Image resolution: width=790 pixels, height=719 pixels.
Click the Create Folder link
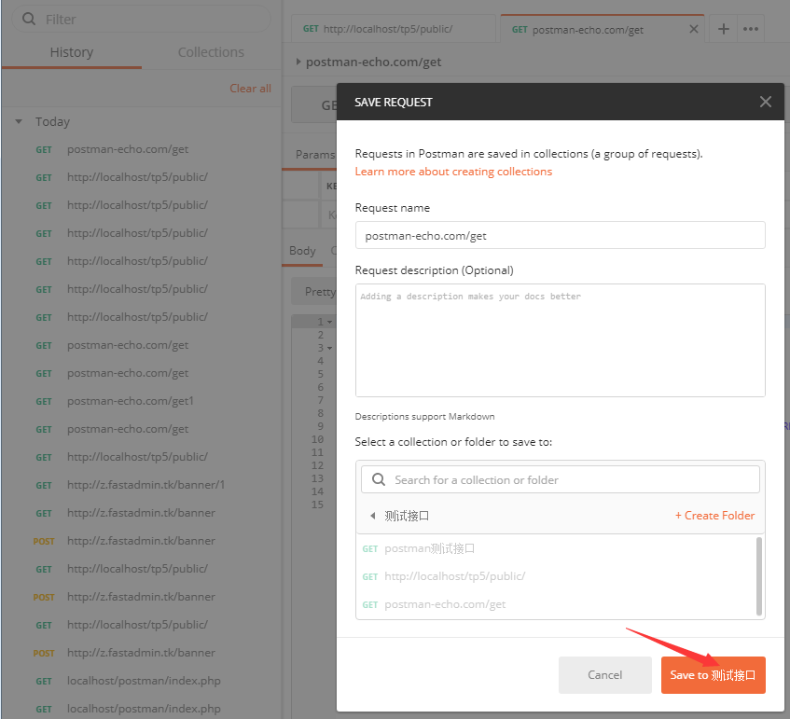pyautogui.click(x=714, y=516)
